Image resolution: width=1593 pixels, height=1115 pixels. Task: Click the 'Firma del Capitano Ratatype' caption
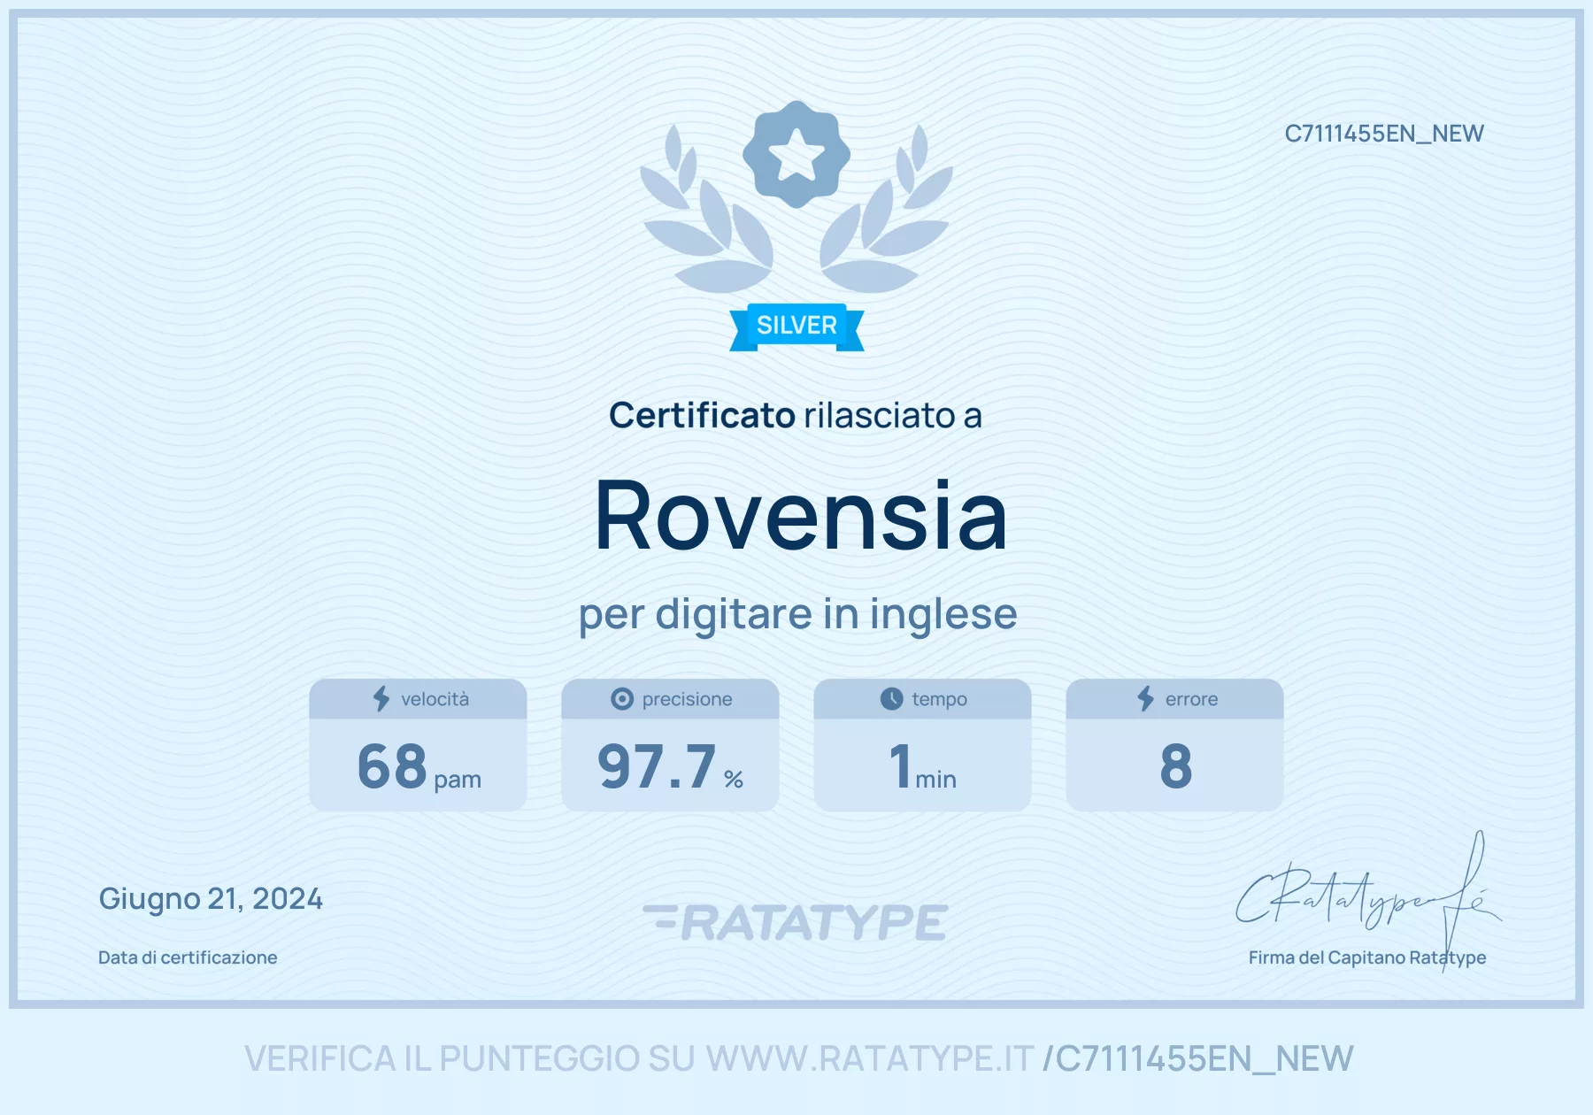(1367, 957)
